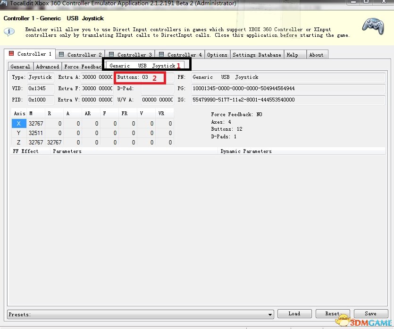Click X axis M value 32767

point(36,124)
